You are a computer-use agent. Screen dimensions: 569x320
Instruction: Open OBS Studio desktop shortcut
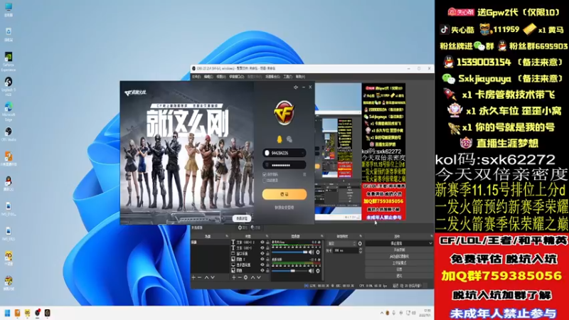click(9, 134)
